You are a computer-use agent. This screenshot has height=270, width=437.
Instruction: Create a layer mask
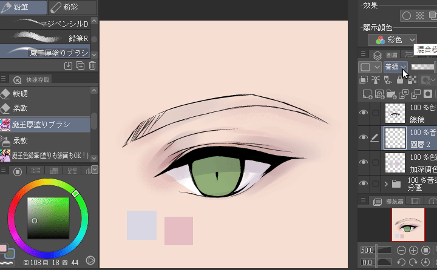click(x=427, y=94)
